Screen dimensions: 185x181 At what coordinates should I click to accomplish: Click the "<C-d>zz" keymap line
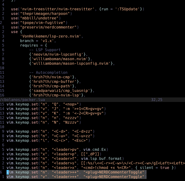click(x=50, y=131)
